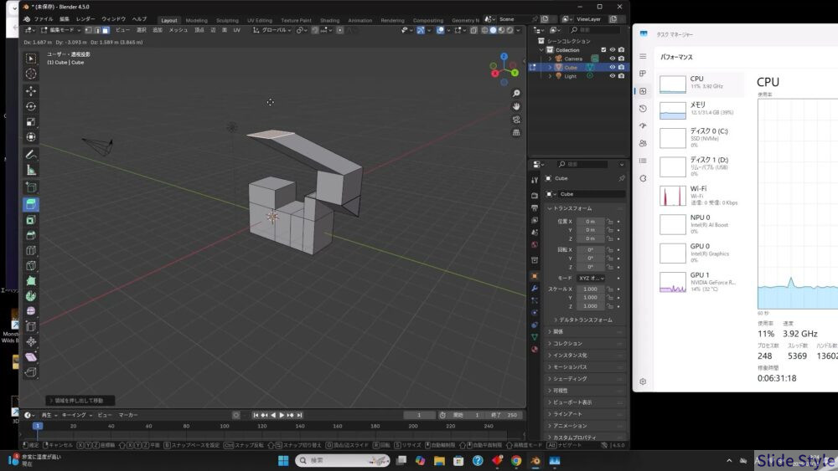Expand the Delta Transform (デルタトランスフォーム) panel
The height and width of the screenshot is (471, 838).
[x=586, y=320]
